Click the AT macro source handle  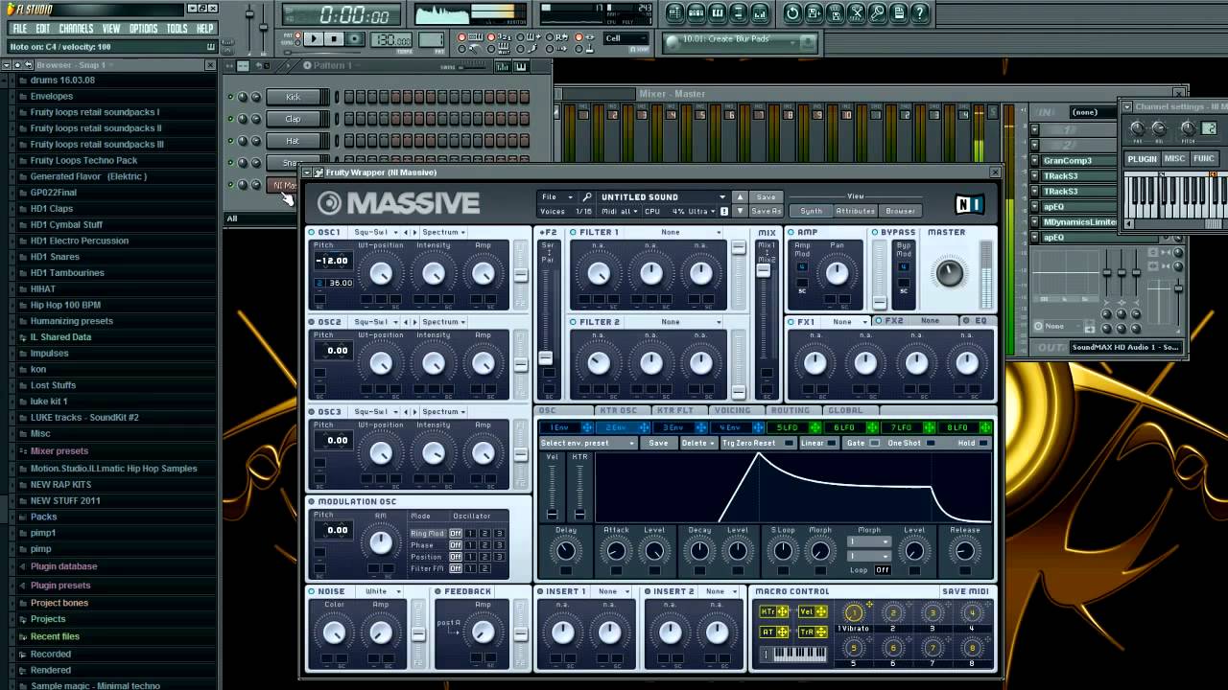click(782, 632)
